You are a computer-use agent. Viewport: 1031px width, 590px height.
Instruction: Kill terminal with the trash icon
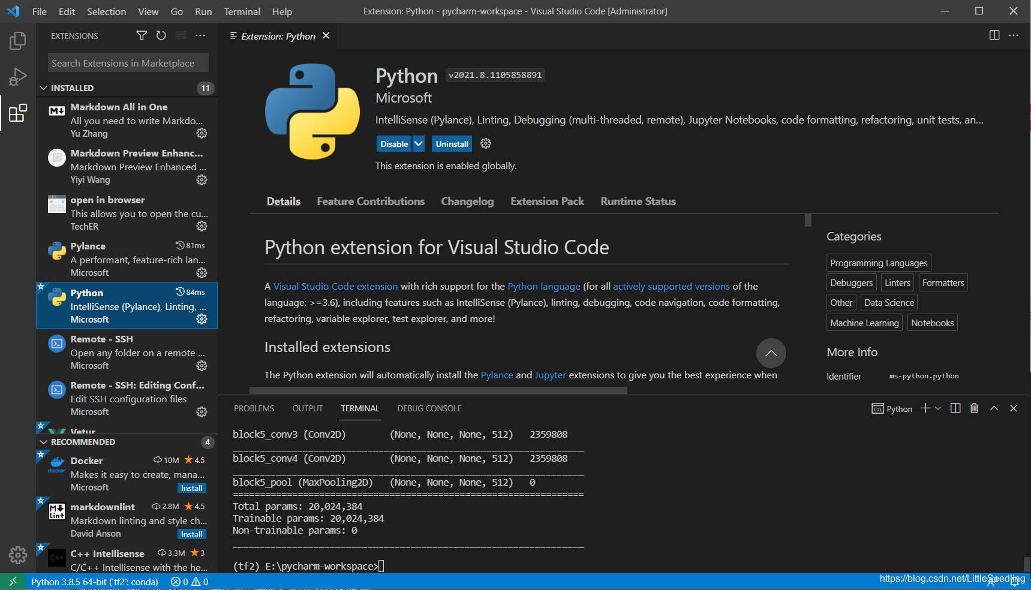(974, 408)
